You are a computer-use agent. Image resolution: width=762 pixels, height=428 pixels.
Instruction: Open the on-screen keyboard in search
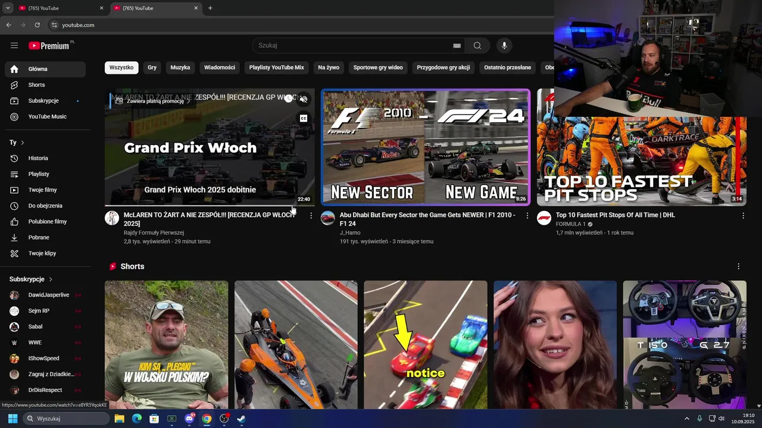click(457, 45)
